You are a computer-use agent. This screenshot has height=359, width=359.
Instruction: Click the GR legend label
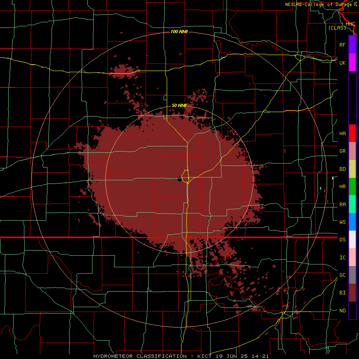click(342, 151)
